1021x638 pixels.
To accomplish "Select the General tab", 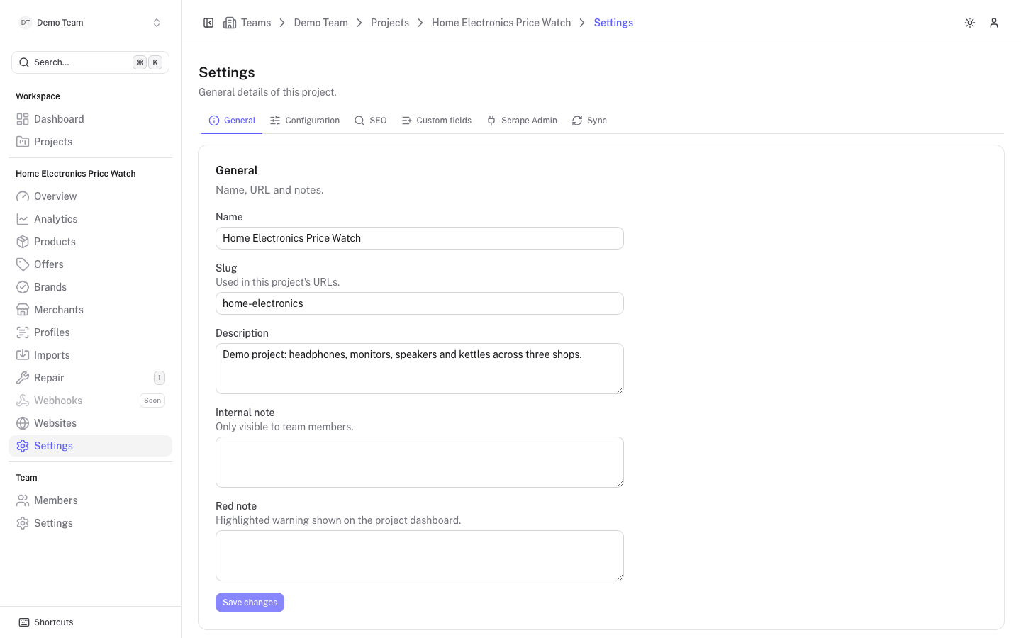I will (232, 121).
